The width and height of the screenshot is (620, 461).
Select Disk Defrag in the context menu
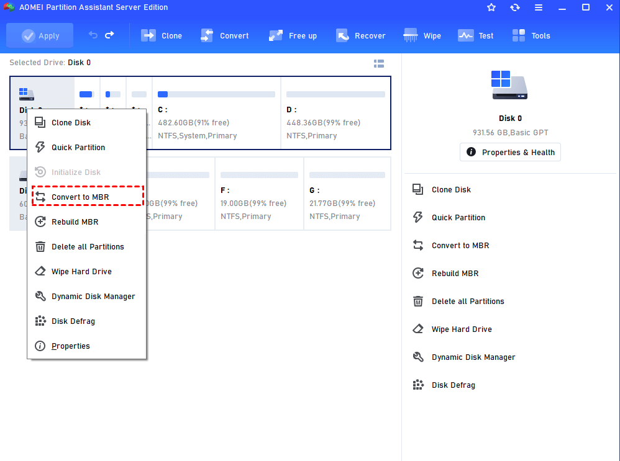pyautogui.click(x=87, y=321)
